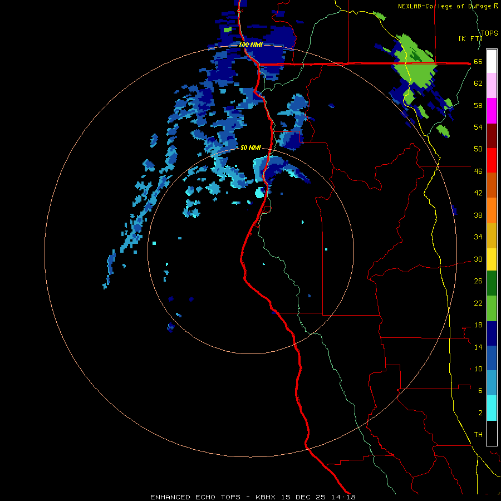Click the 10 legend value
The height and width of the screenshot is (501, 501).
(478, 369)
